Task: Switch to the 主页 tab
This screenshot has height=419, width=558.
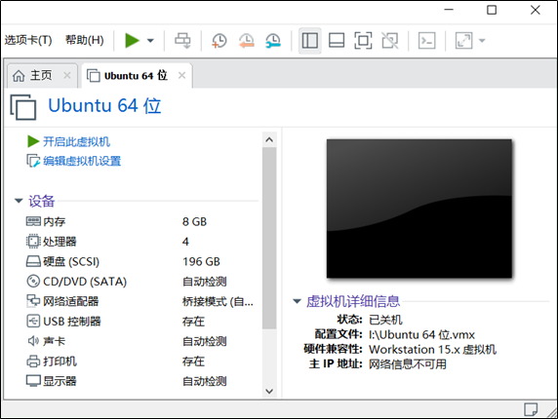Action: [41, 75]
